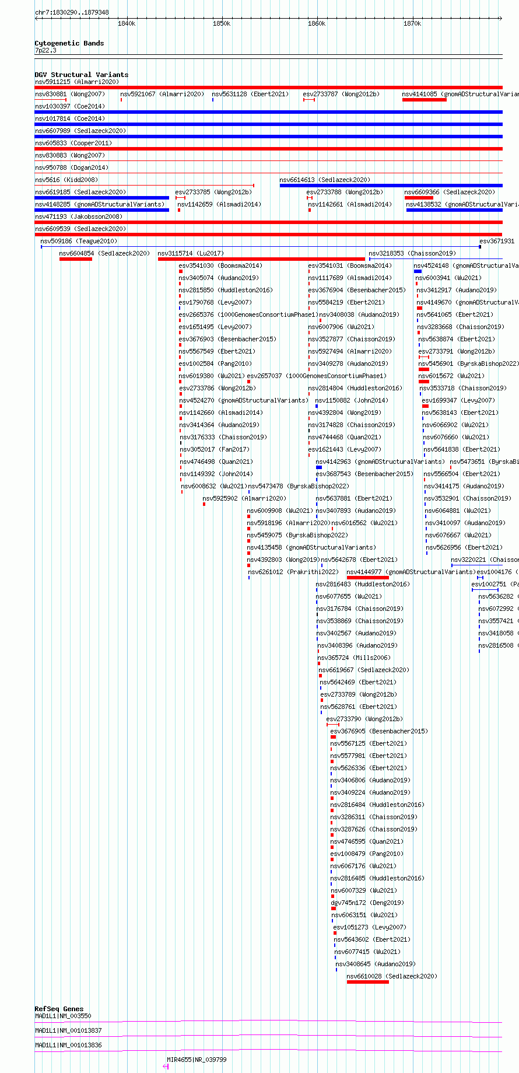Click the nsv6607989 (Sedlazeck2020) label
Viewport: 519px width, 1073px height.
pyautogui.click(x=80, y=131)
